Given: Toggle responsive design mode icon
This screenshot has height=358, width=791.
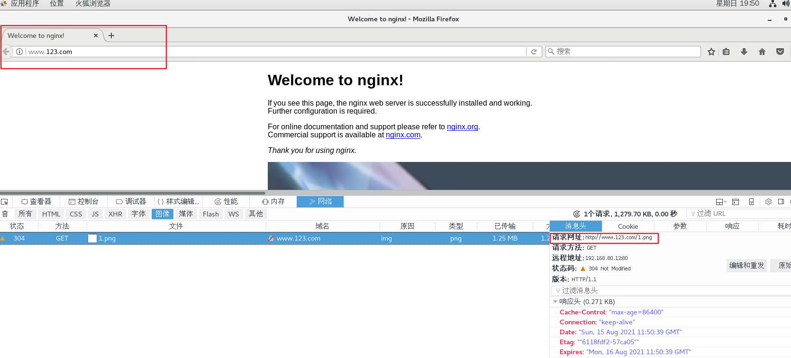Looking at the screenshot, I should point(751,202).
